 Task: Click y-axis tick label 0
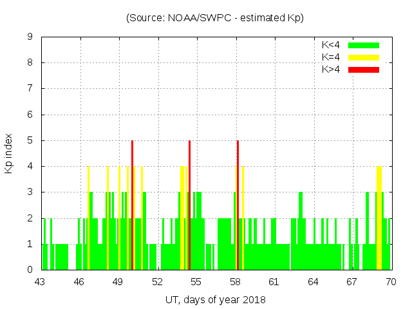tap(30, 270)
